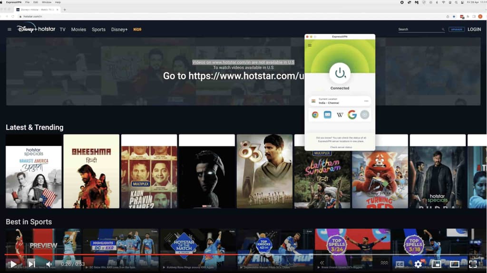Mute the video volume
Screen dimensions: 487x273
(x=49, y=264)
